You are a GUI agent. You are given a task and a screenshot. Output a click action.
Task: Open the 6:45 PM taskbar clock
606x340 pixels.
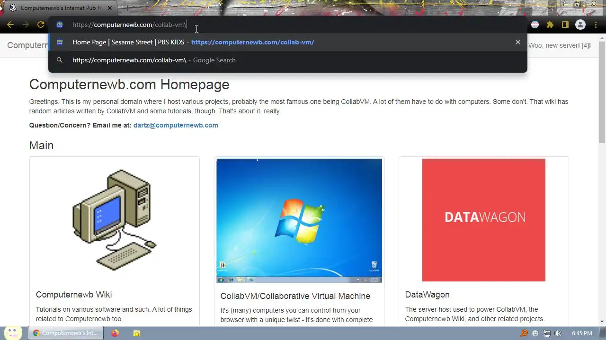tap(582, 333)
